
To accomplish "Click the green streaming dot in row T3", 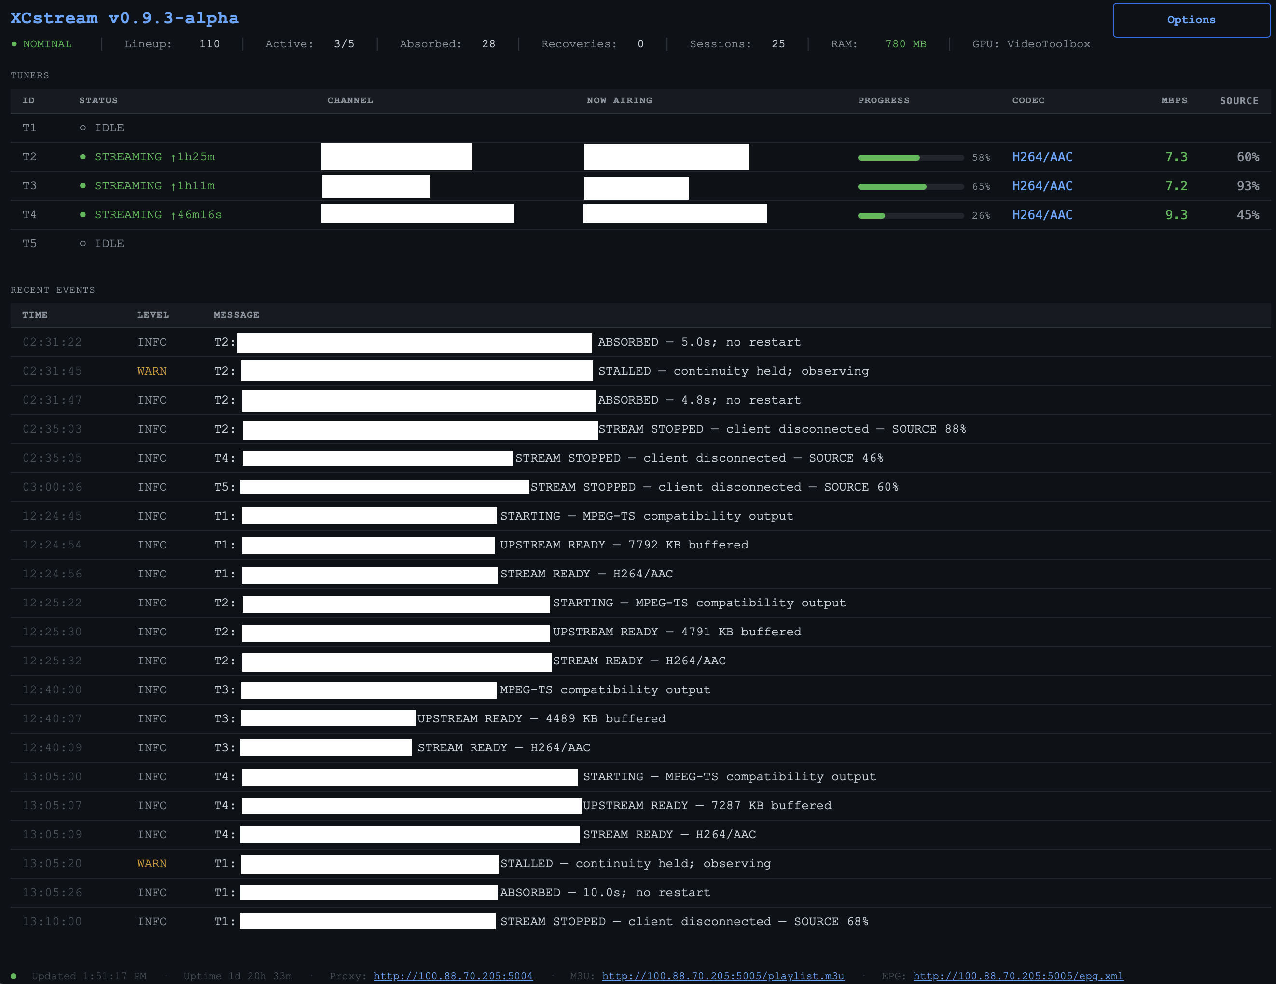I will pyautogui.click(x=83, y=186).
